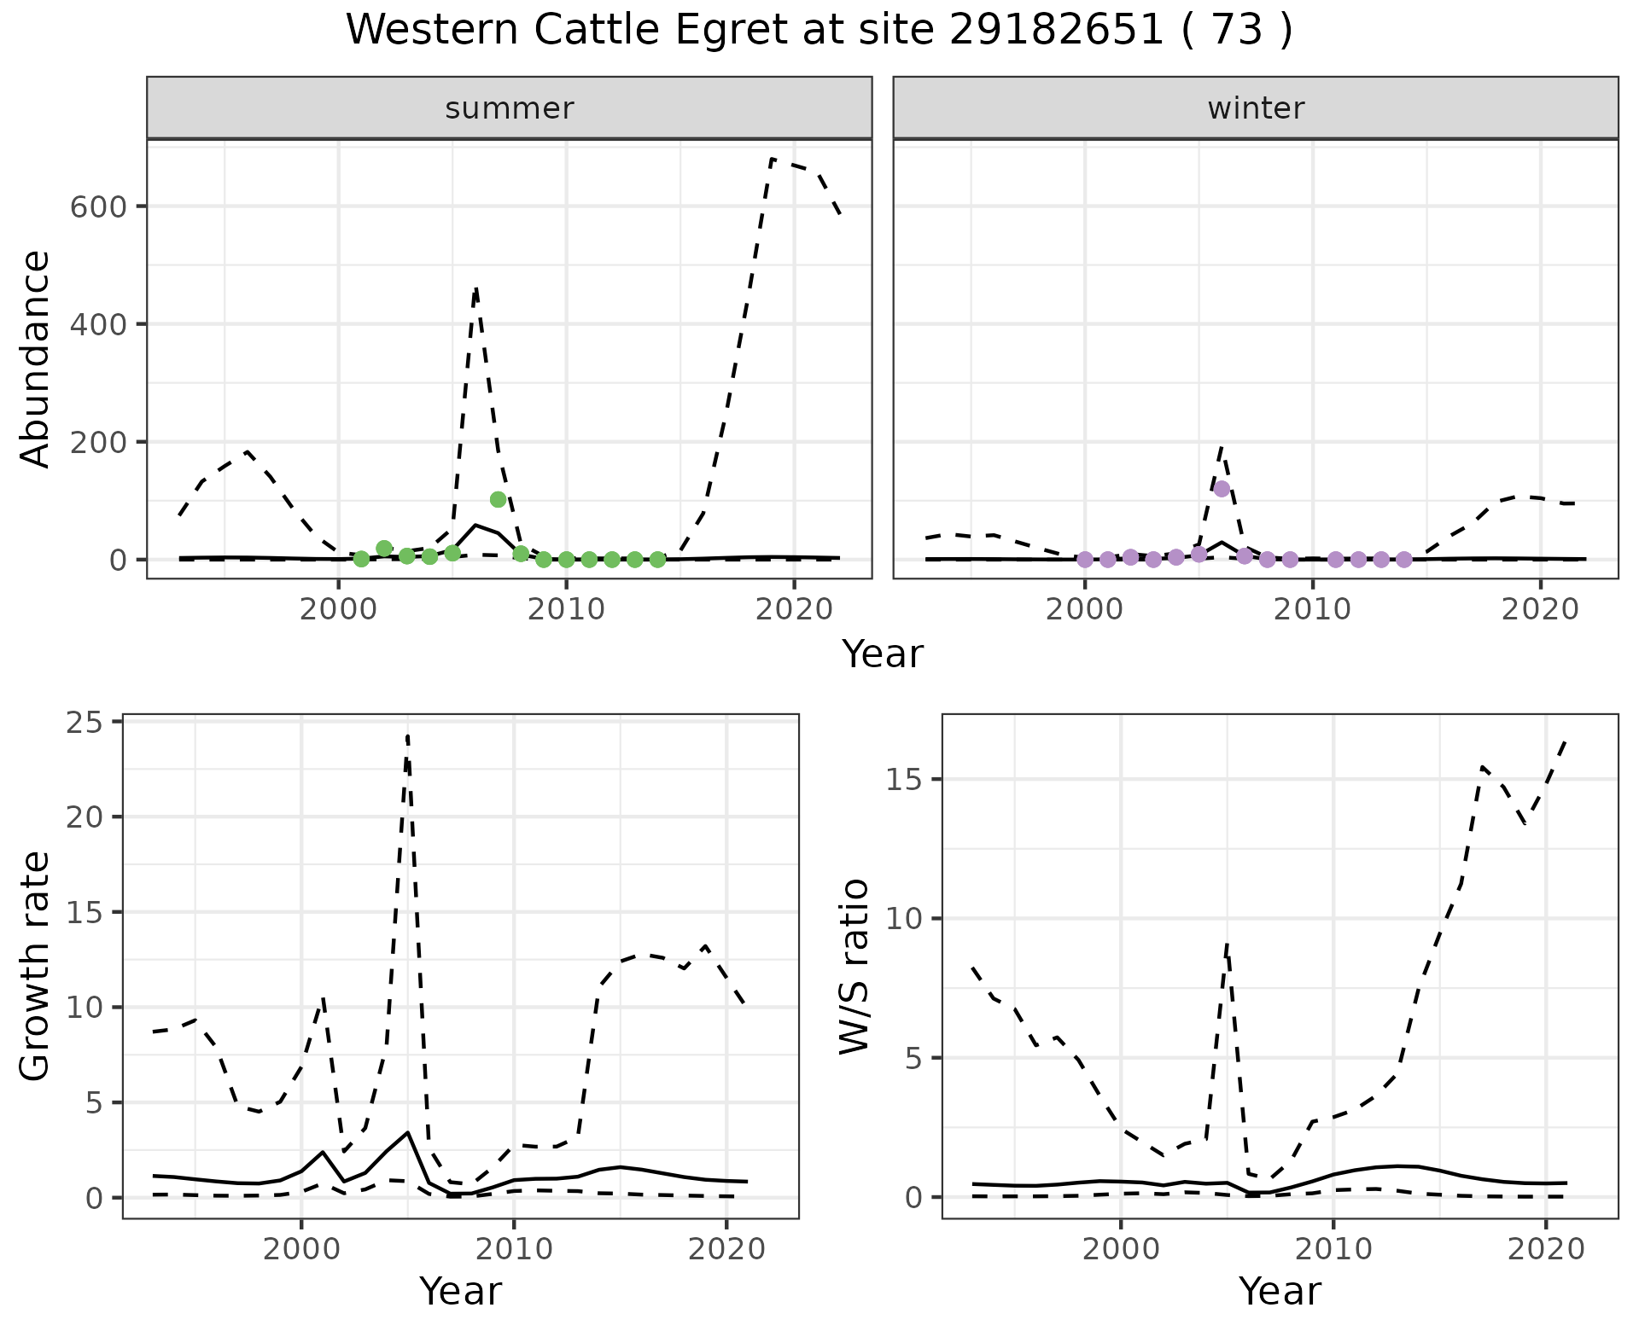The width and height of the screenshot is (1639, 1331).
Task: Click the growth rate dashed spike near 2005
Action: pyautogui.click(x=408, y=736)
